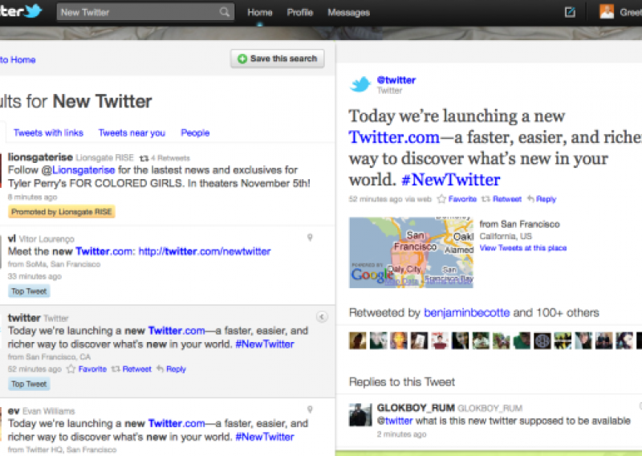
Task: Click '4 Retweets' text on lionsgaterise tweet
Action: click(x=170, y=158)
